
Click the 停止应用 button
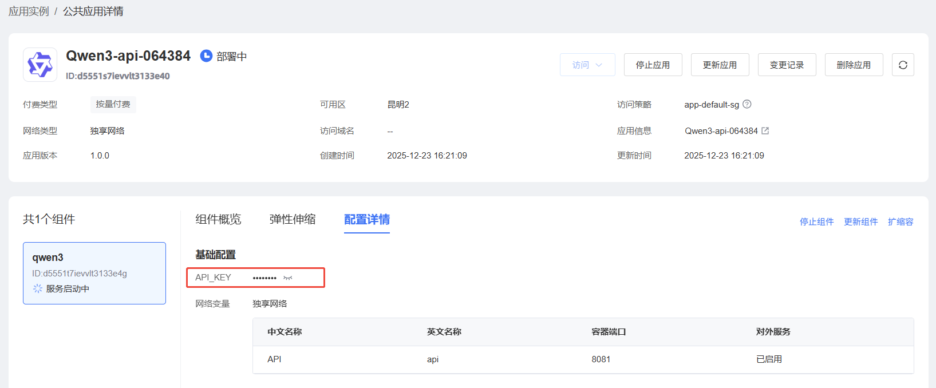[x=653, y=65]
